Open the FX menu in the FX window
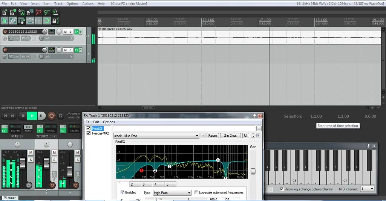The height and width of the screenshot is (201, 386). [x=87, y=122]
